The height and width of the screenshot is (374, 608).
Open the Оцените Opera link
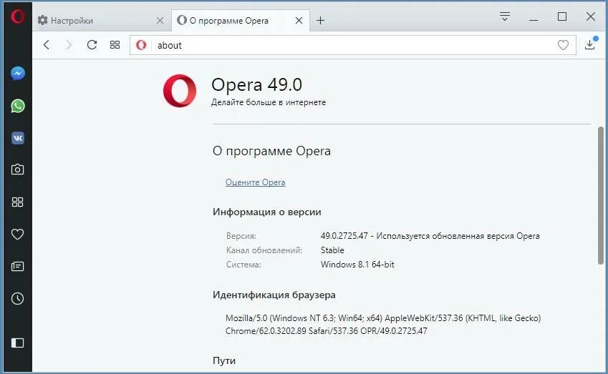(255, 182)
